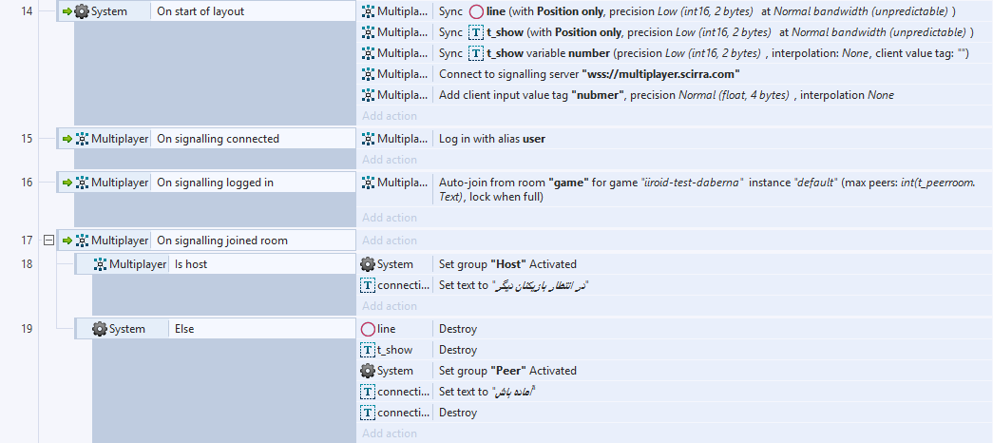993x443 pixels.
Task: Click Multiplayer icon of On signalling joined room condition
Action: click(82, 241)
